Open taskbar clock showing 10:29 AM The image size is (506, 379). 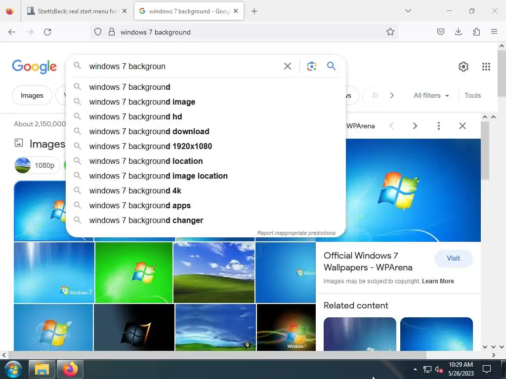pos(461,369)
